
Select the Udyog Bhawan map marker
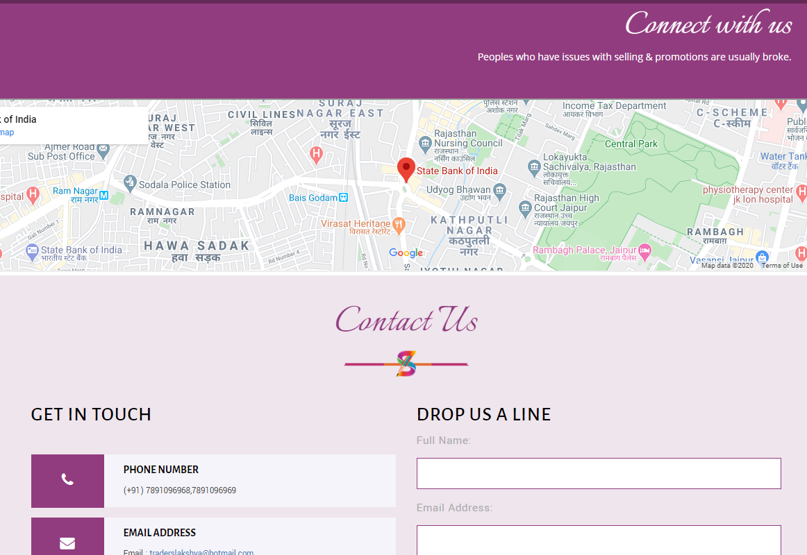coord(499,189)
